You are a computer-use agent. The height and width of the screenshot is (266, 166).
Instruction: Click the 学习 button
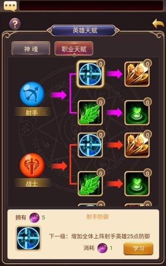coord(139,248)
